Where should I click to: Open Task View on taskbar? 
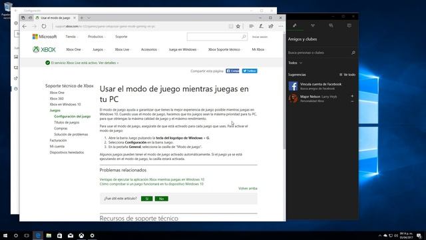pyautogui.click(x=27, y=235)
